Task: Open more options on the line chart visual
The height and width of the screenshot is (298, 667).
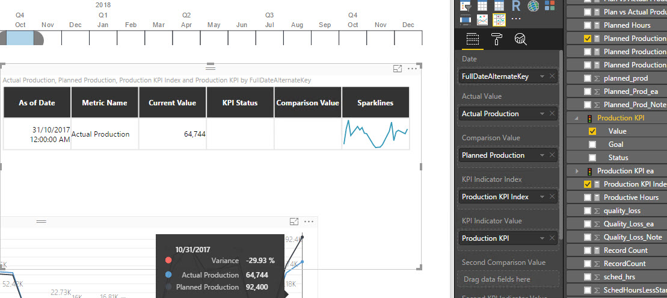Action: [309, 222]
